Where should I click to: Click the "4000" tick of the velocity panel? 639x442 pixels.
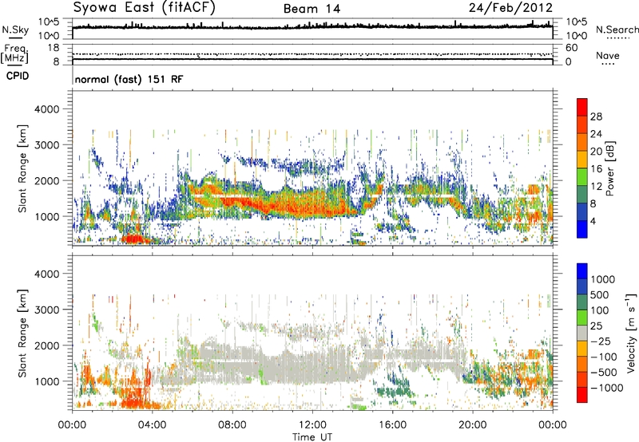click(x=46, y=274)
